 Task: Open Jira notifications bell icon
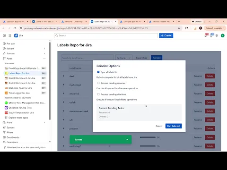(x=206, y=35)
